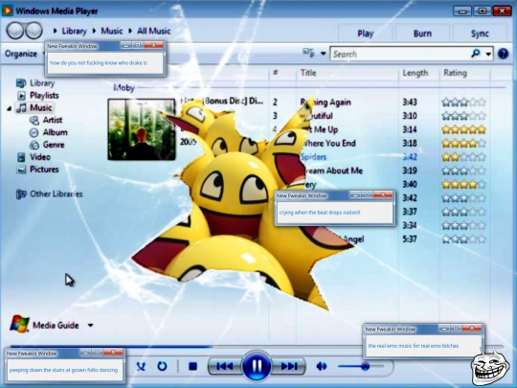The height and width of the screenshot is (388, 517).
Task: Open search options dropdown arrow
Action: [488, 54]
